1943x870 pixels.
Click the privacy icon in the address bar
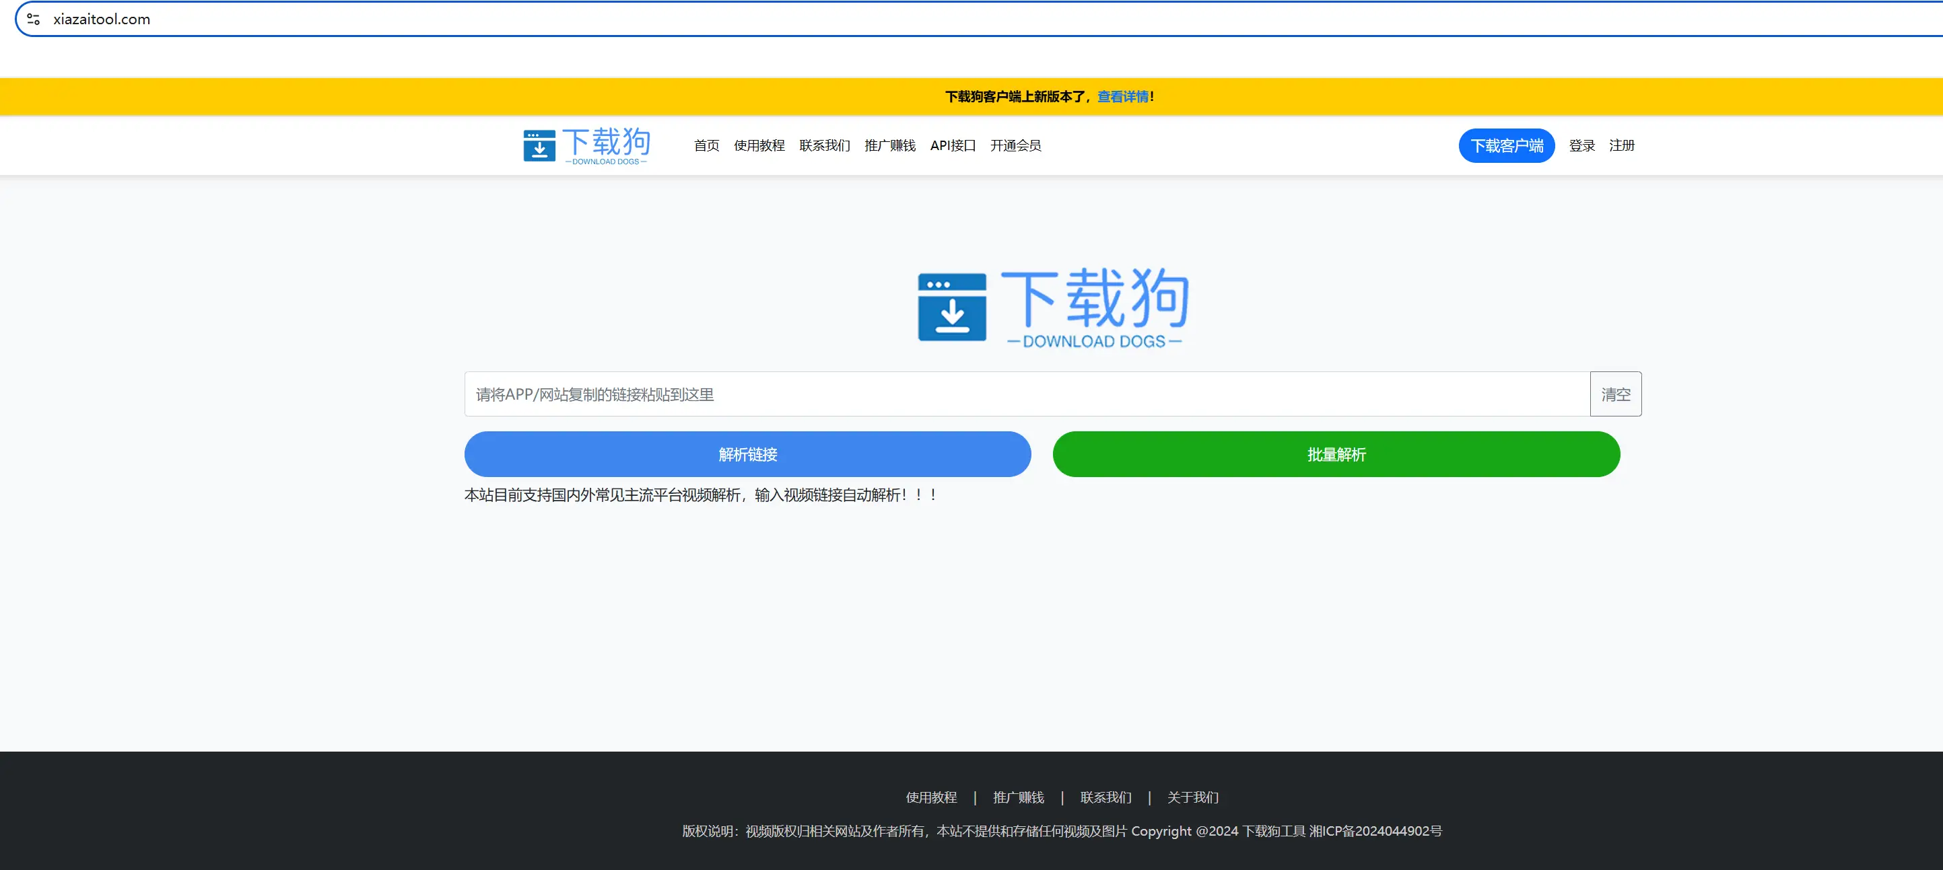[32, 18]
